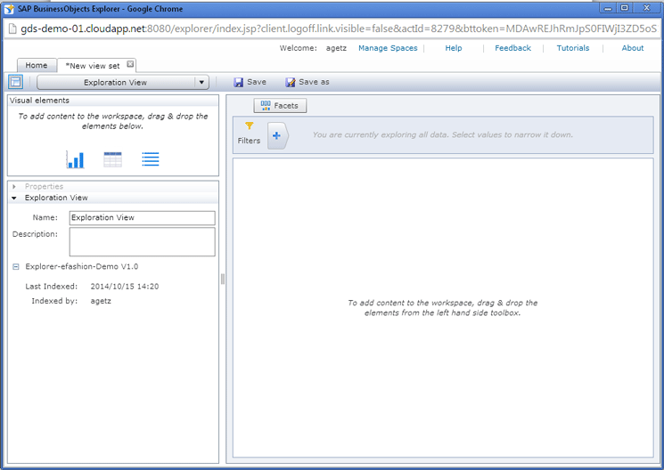Select the New view set tab
The image size is (664, 470).
tap(92, 66)
